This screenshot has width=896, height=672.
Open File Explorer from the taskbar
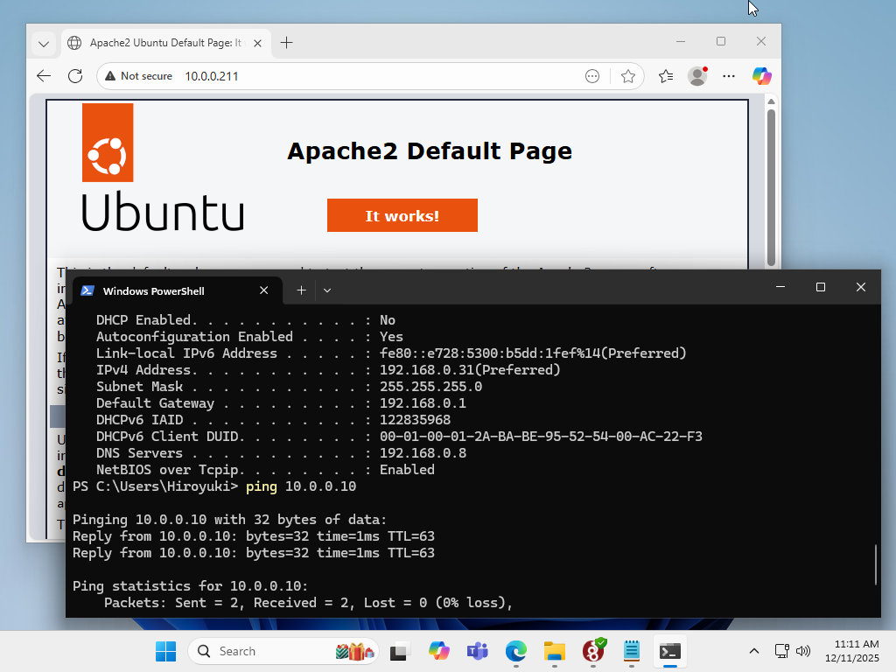click(554, 651)
